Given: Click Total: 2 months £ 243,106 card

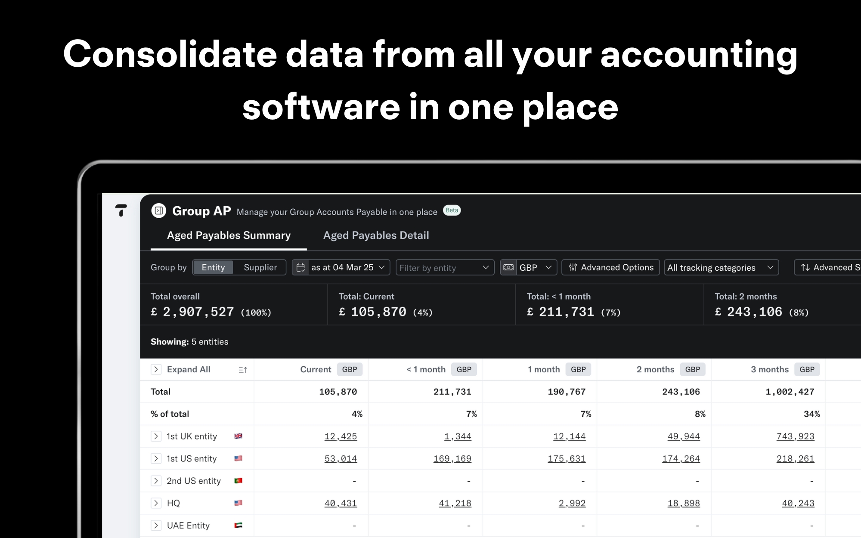Looking at the screenshot, I should [782, 305].
